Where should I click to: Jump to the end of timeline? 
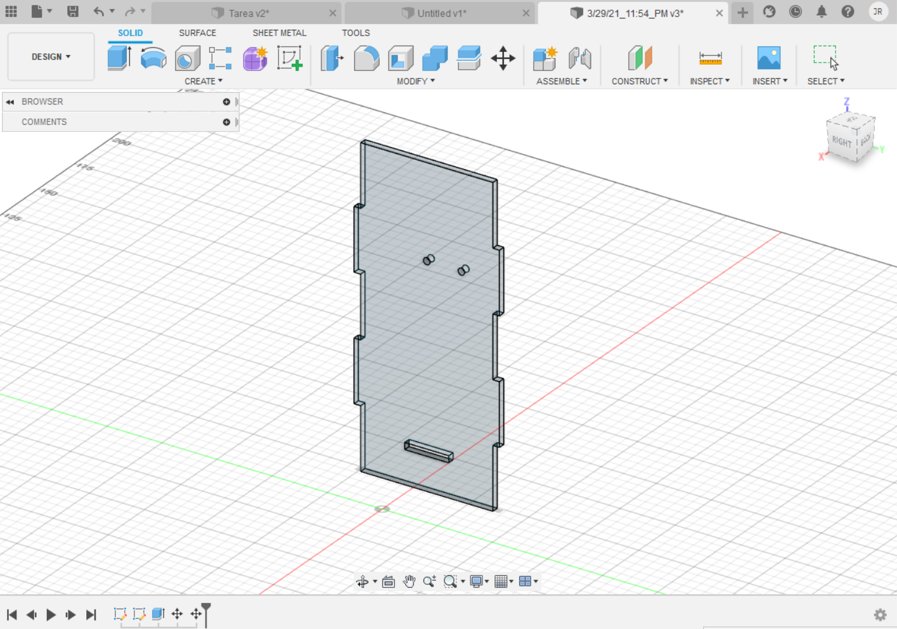click(91, 614)
